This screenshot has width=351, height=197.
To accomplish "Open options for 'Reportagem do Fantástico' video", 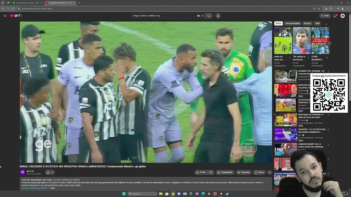I will pos(328,115).
